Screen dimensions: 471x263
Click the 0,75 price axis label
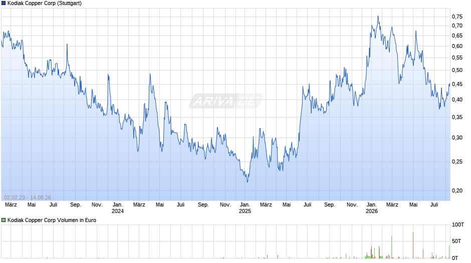(457, 16)
